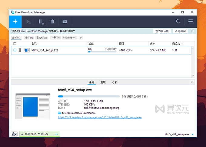Switch to the 进度 details tab

[x=103, y=82]
